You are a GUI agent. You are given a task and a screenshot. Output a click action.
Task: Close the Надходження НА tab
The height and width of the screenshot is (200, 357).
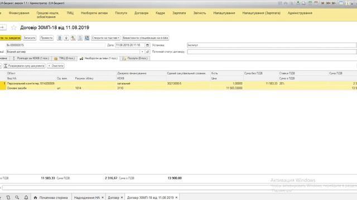pyautogui.click(x=103, y=198)
